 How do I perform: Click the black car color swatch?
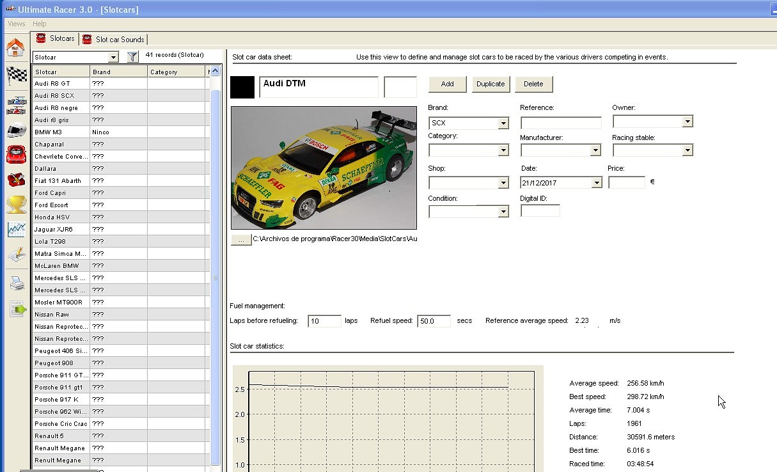[242, 87]
